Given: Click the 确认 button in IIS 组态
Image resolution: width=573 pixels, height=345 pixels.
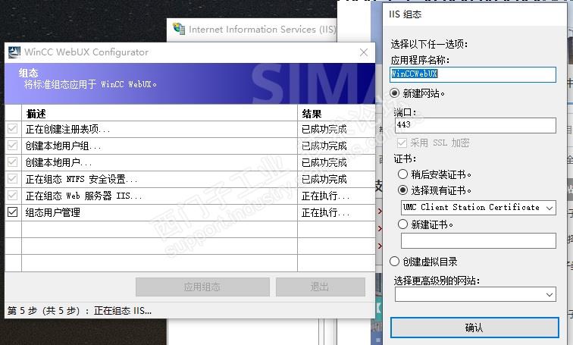Looking at the screenshot, I should [474, 328].
